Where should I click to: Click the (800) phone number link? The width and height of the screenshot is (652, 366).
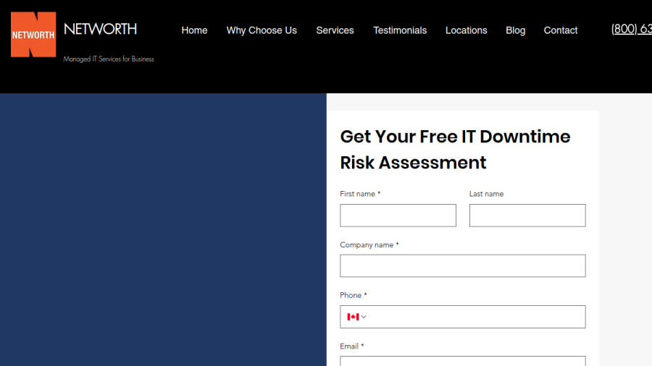click(x=631, y=29)
